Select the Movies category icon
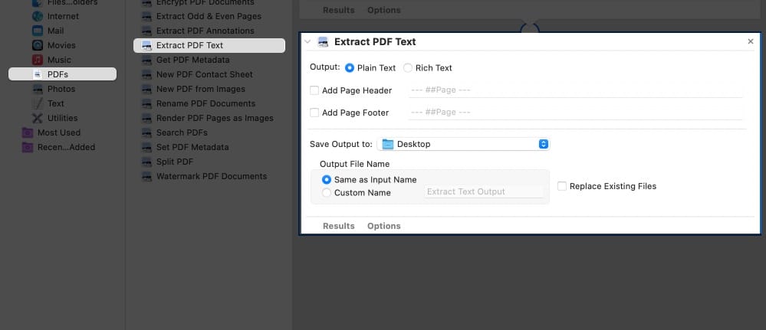766x330 pixels. click(38, 45)
